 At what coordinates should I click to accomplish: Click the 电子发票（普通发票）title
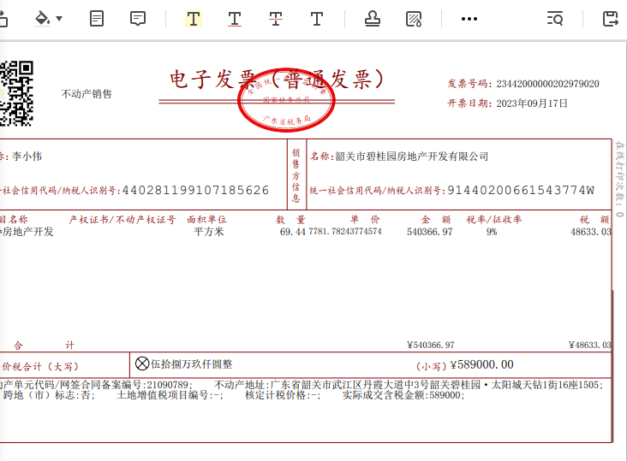276,80
